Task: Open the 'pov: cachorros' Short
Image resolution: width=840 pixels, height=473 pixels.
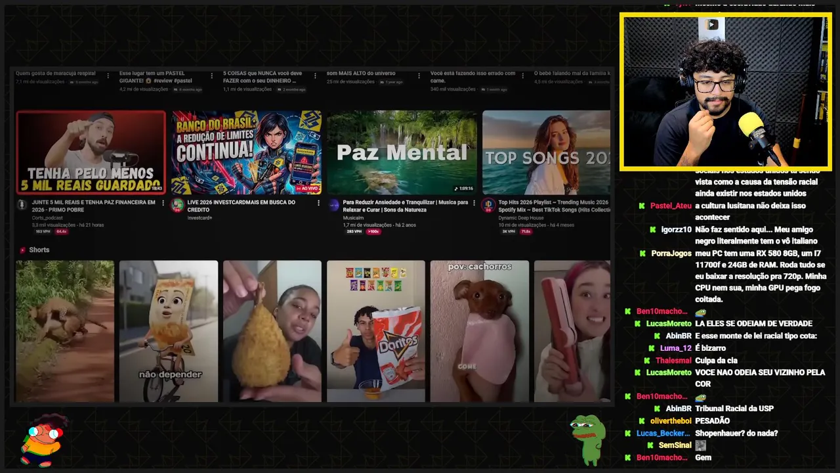Action: coord(480,331)
